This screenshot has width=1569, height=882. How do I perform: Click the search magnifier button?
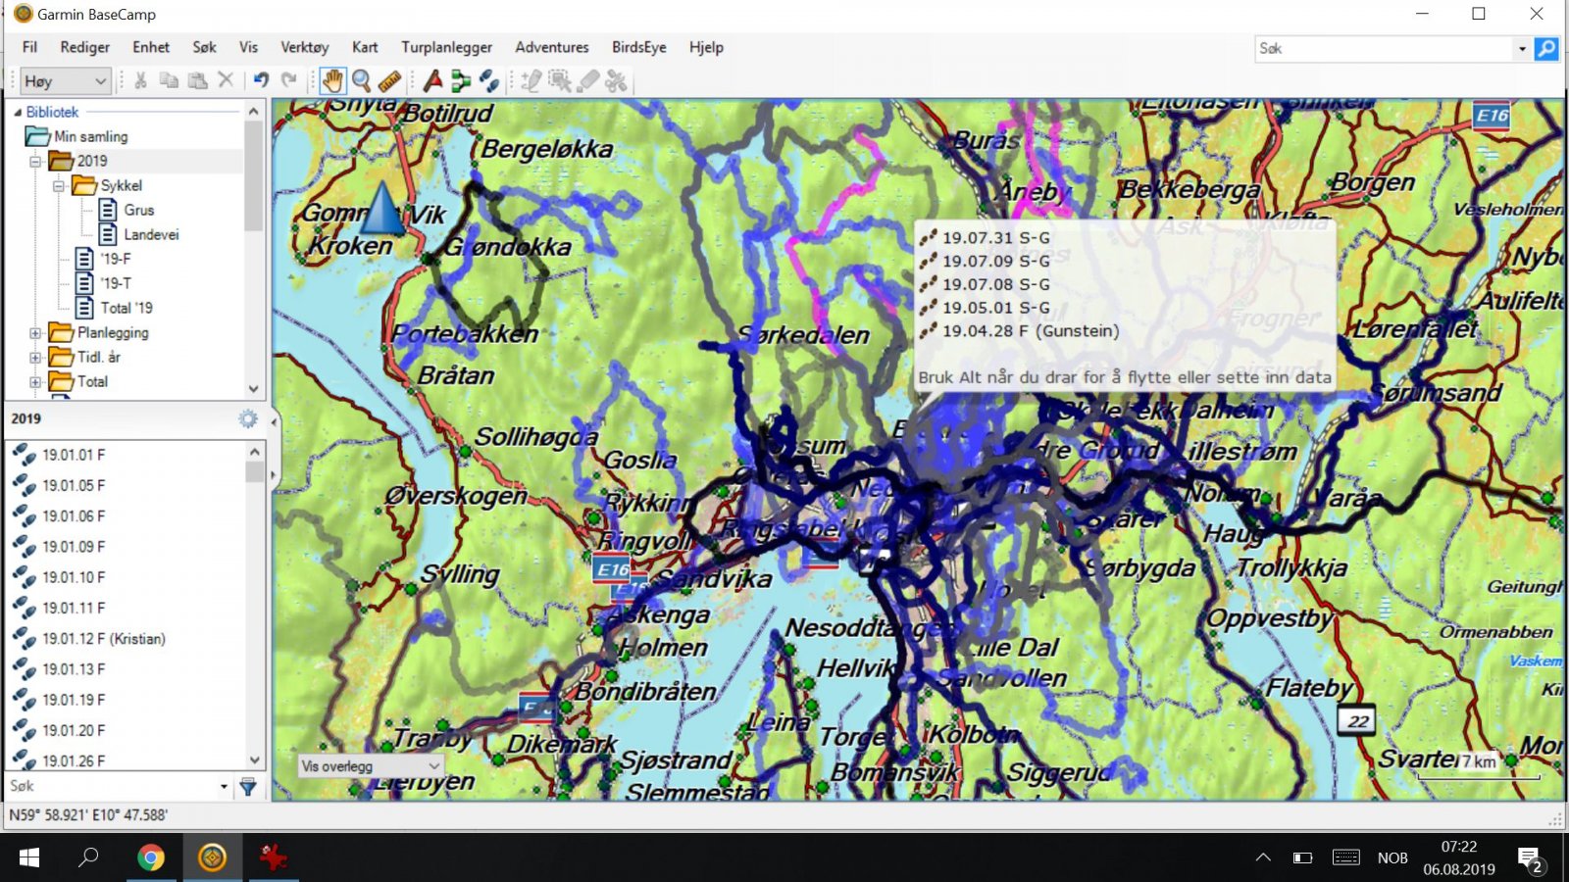(1546, 48)
